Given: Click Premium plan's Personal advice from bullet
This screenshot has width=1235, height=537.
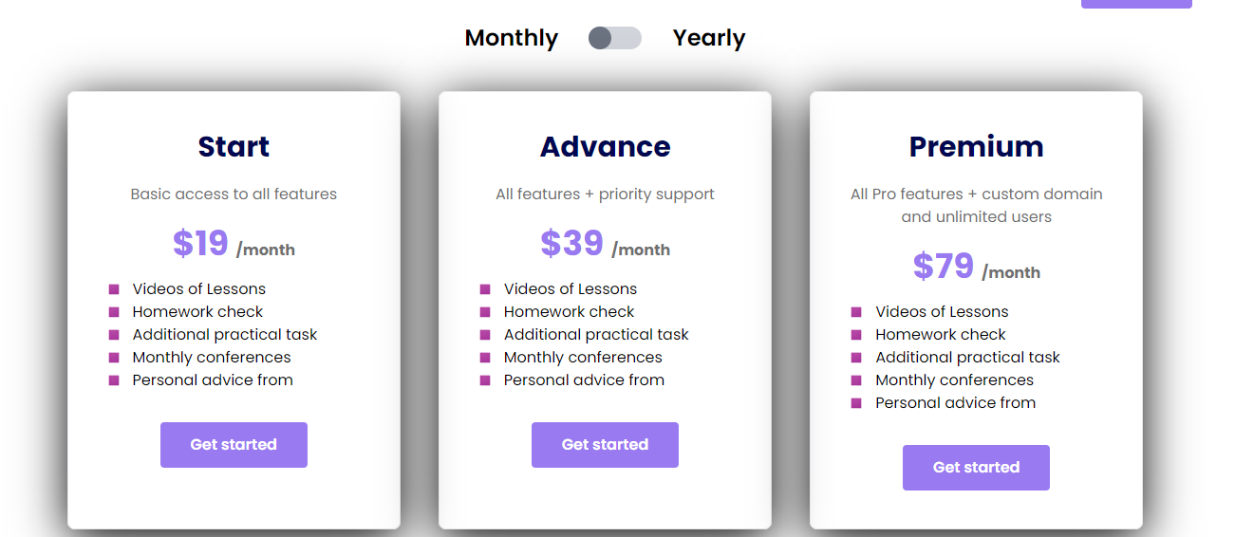Looking at the screenshot, I should coord(856,403).
